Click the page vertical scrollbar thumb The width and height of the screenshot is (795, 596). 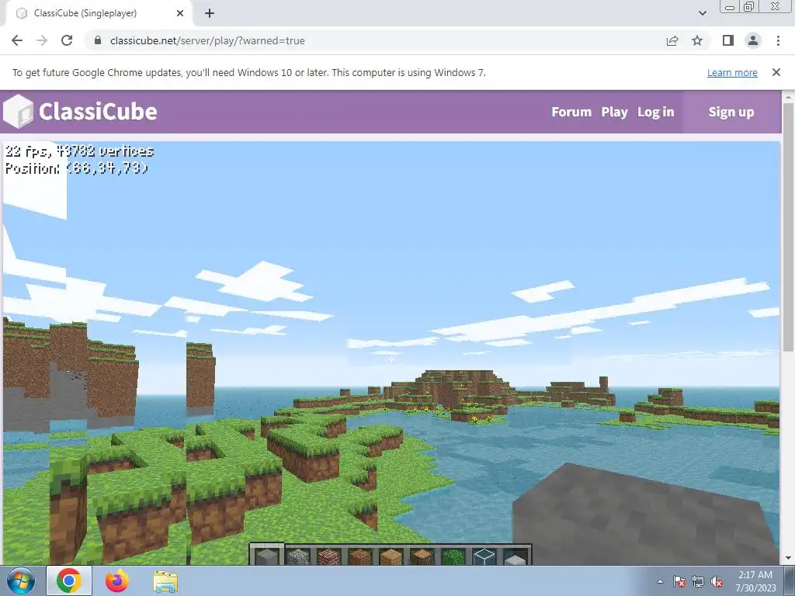pos(789,227)
